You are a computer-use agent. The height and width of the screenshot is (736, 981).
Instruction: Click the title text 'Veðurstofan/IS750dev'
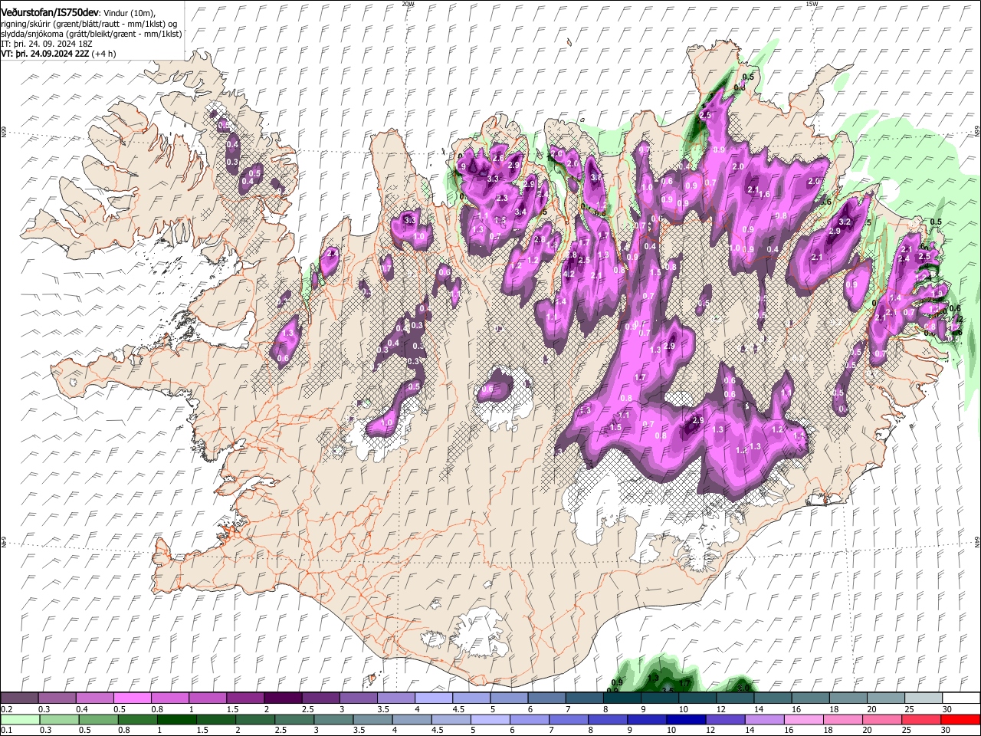[x=50, y=12]
